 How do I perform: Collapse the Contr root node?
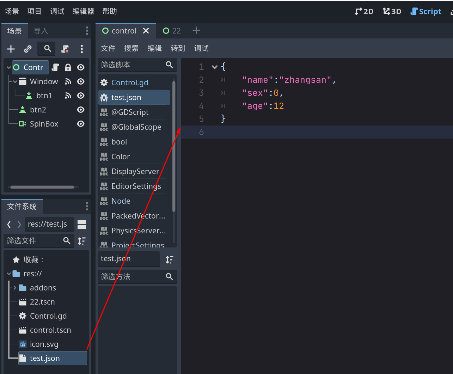(9, 67)
